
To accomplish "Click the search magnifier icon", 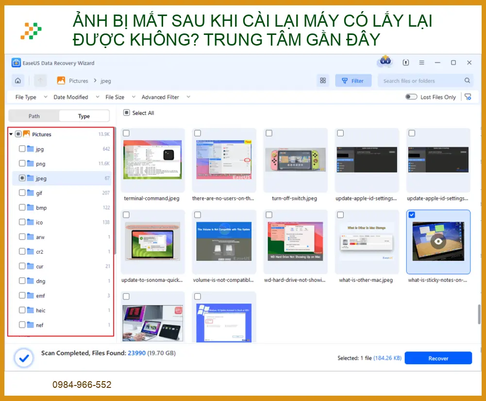I will (x=467, y=80).
